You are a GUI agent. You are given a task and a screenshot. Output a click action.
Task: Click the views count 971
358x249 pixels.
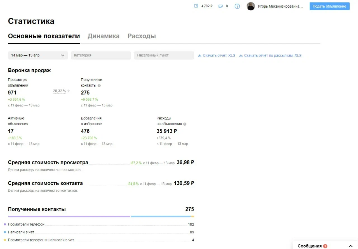[12, 93]
